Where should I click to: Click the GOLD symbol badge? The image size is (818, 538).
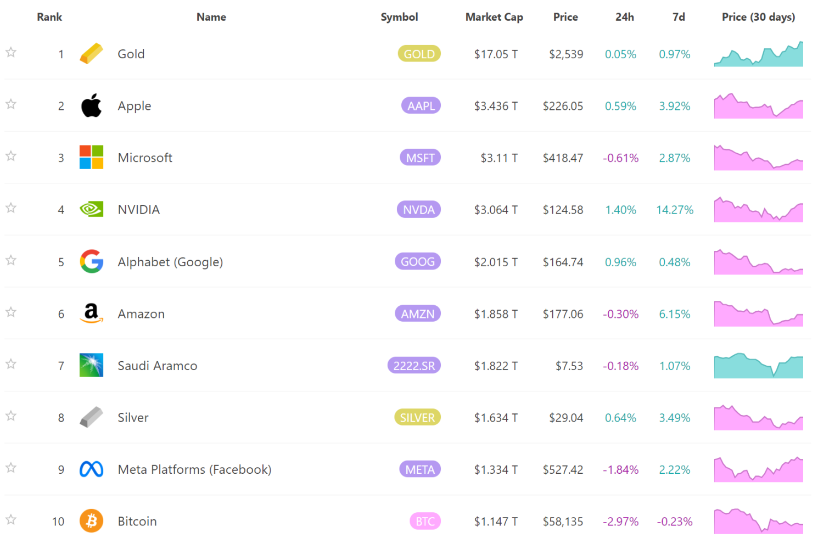[x=419, y=54]
